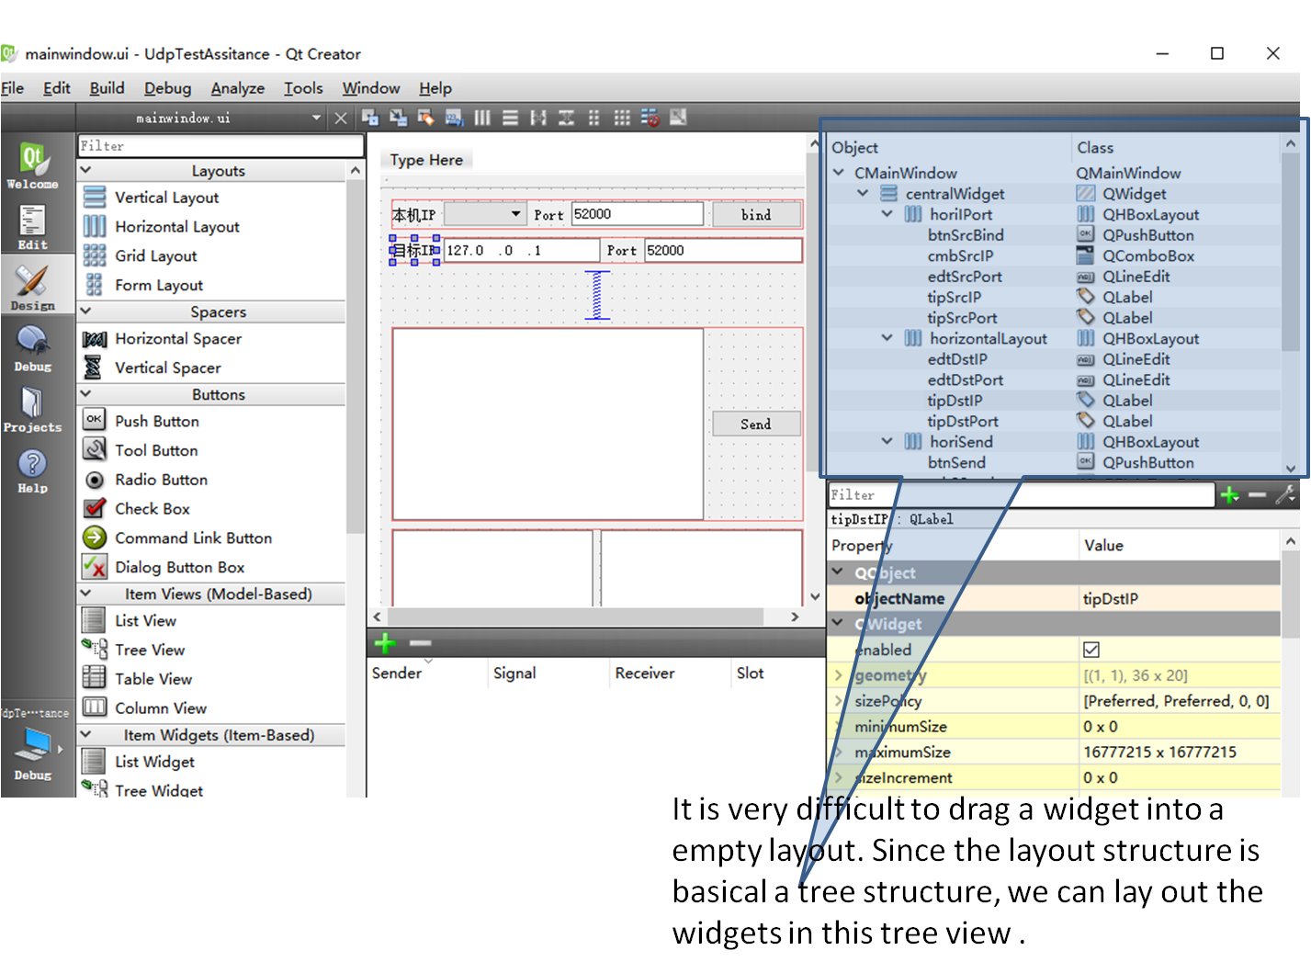Expand the geometry property row
The image size is (1311, 962).
839,675
